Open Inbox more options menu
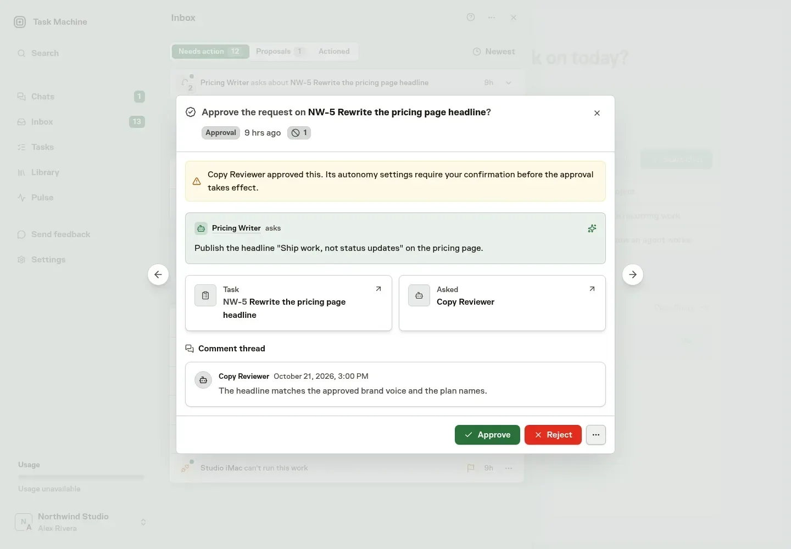The width and height of the screenshot is (791, 549). tap(492, 18)
